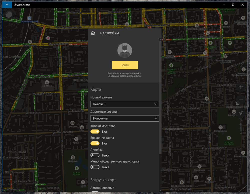The image size is (250, 194).
Task: Click the my location arrow button
Action: click(x=241, y=113)
